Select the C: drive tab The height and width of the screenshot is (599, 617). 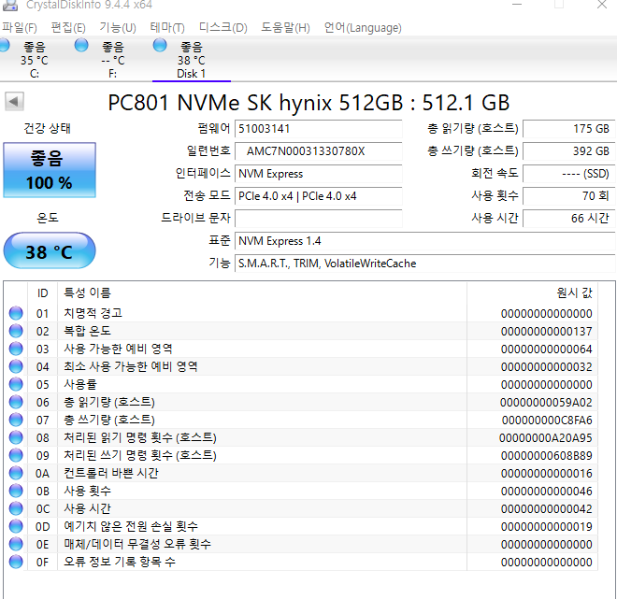(x=35, y=60)
